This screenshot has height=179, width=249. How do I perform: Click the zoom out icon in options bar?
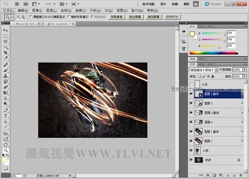(23, 17)
